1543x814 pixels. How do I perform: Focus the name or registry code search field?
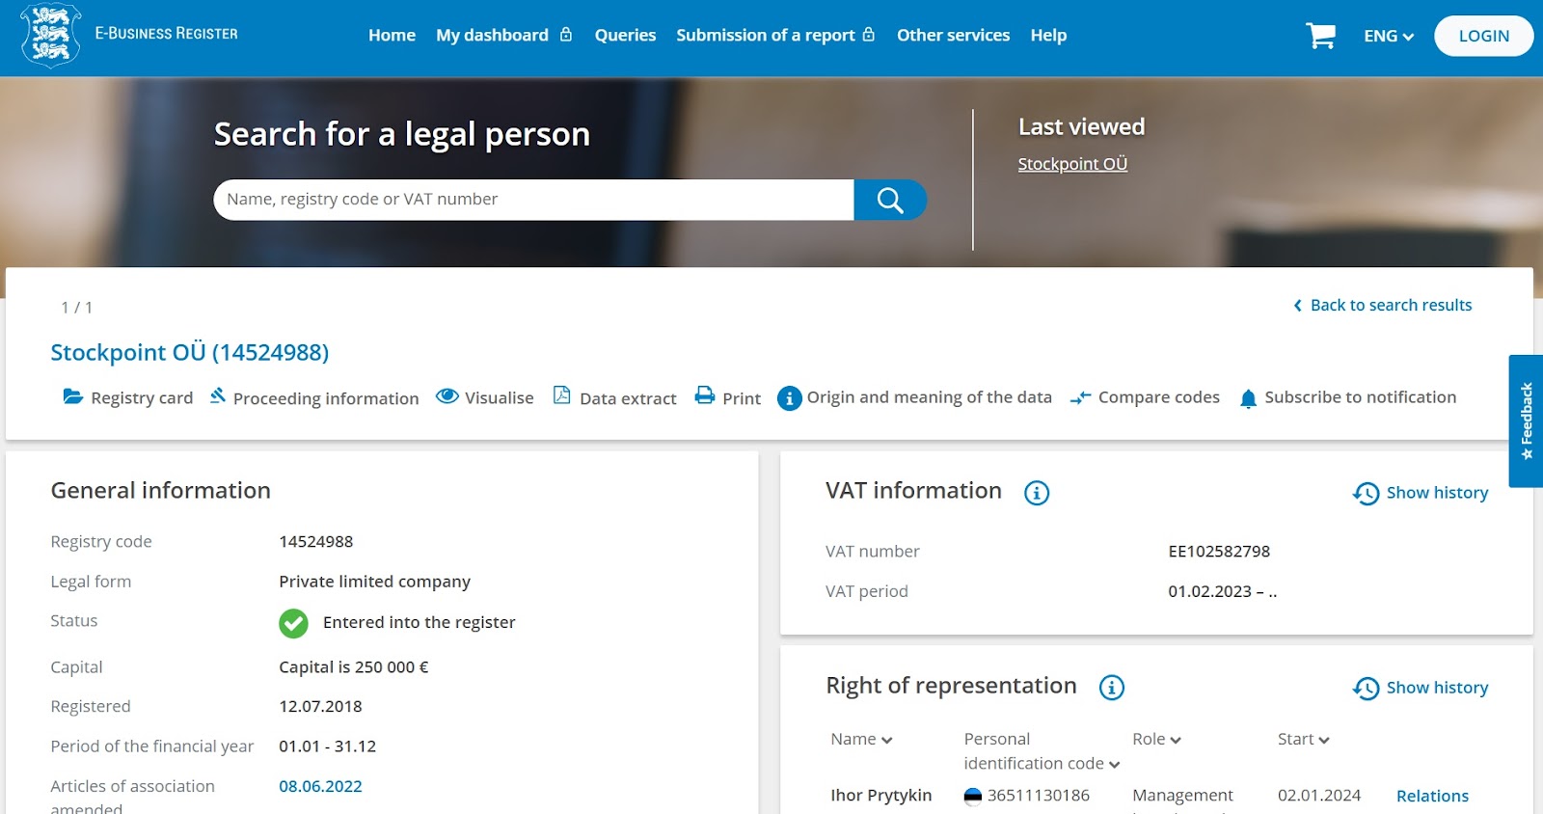point(533,200)
